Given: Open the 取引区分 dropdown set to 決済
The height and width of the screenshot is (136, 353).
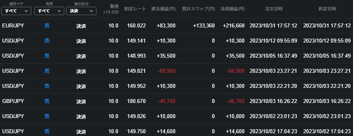Looking at the screenshot, I should (81, 11).
